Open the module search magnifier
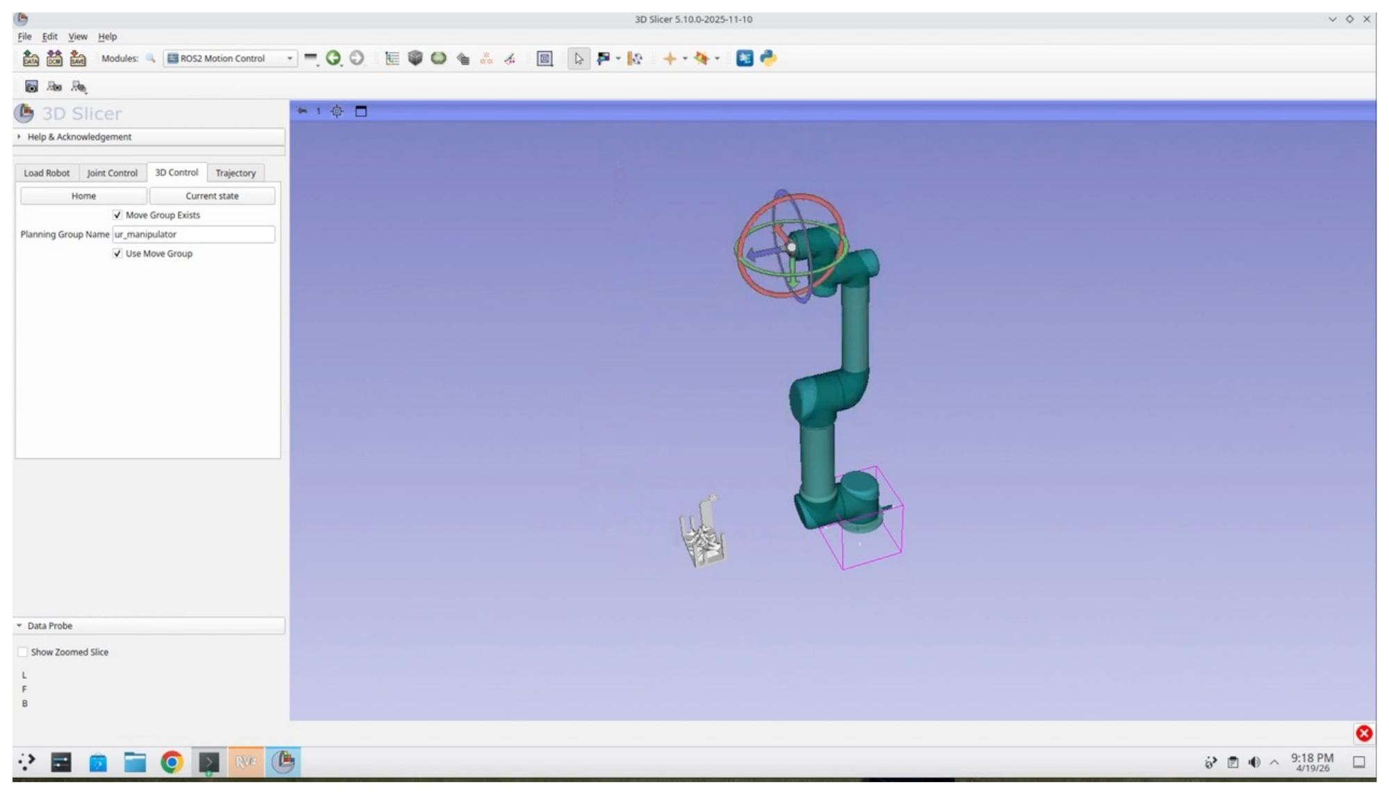 point(151,59)
